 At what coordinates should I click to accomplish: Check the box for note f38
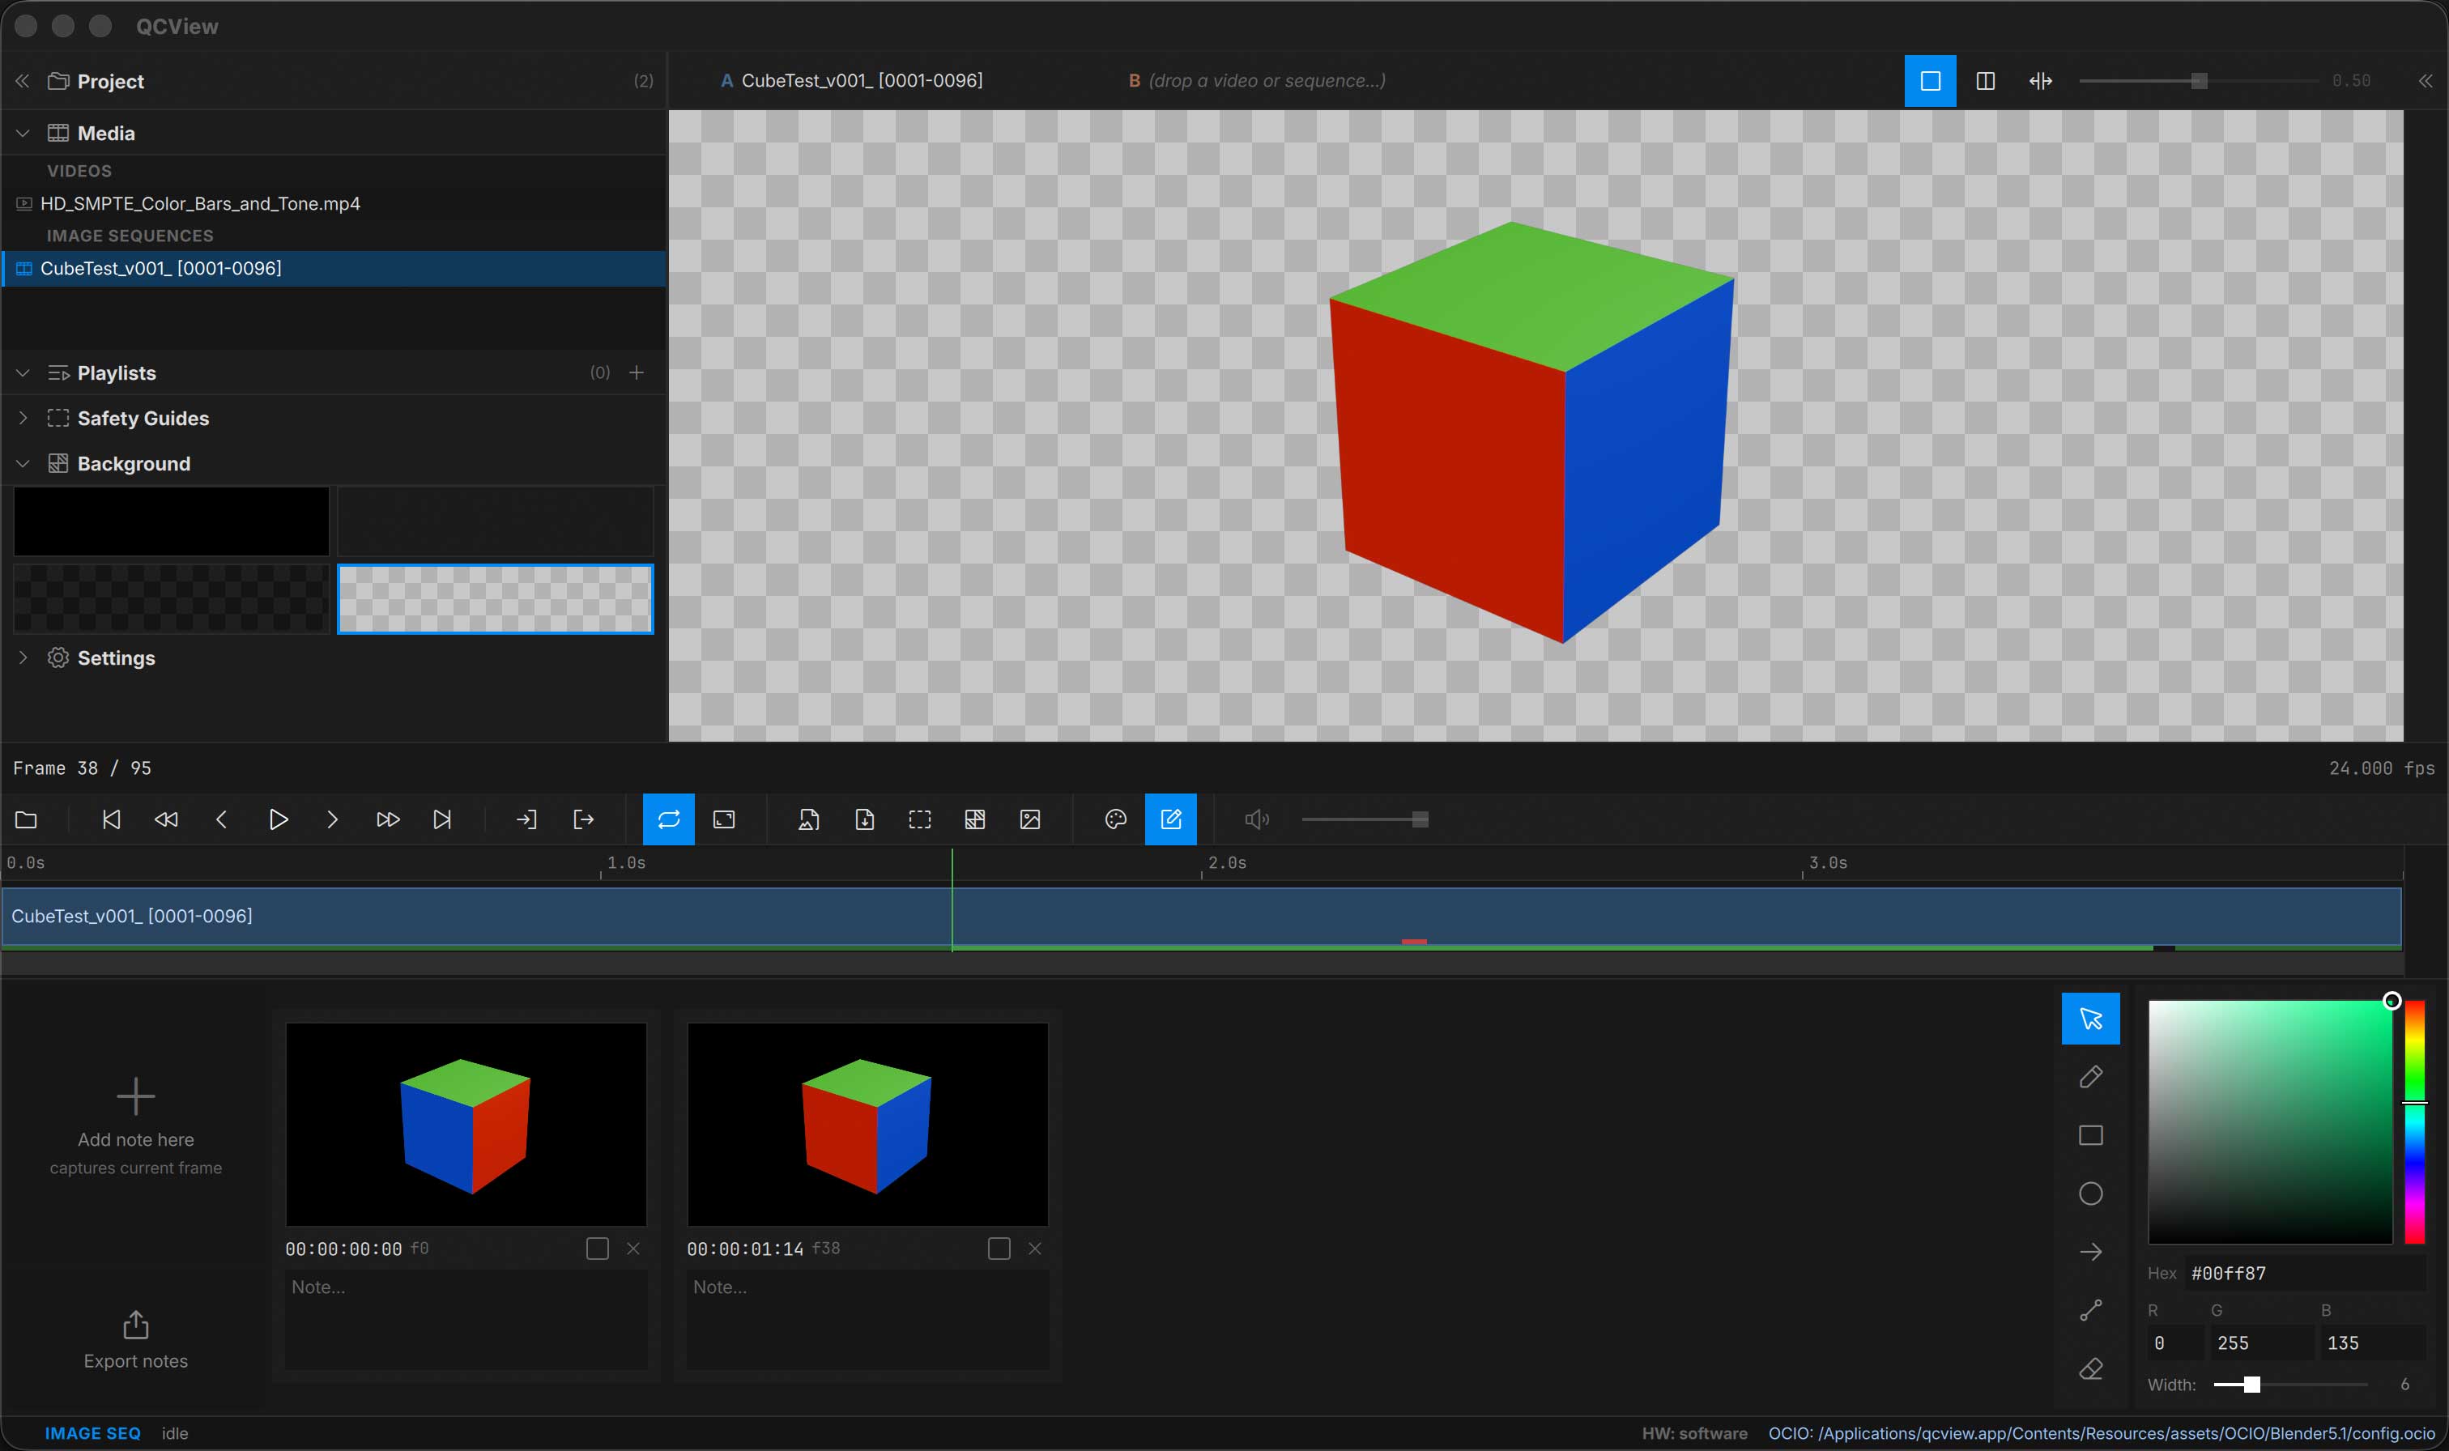point(999,1249)
